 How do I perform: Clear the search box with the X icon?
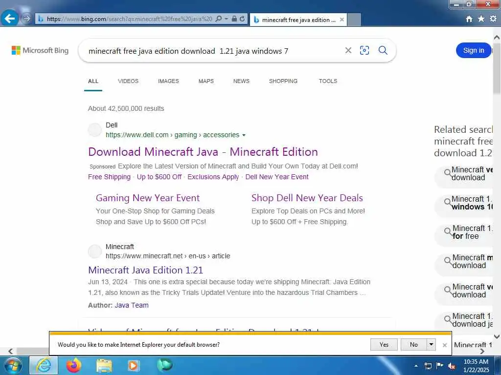click(348, 50)
